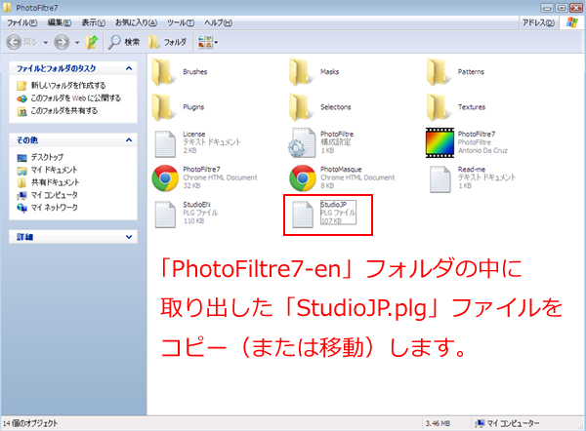The width and height of the screenshot is (586, 431).
Task: Click the 検索 search toolbar button
Action: (124, 42)
